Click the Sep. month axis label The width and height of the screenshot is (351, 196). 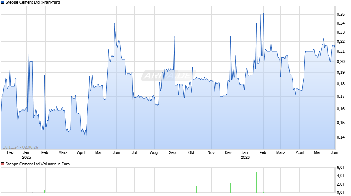(173, 153)
